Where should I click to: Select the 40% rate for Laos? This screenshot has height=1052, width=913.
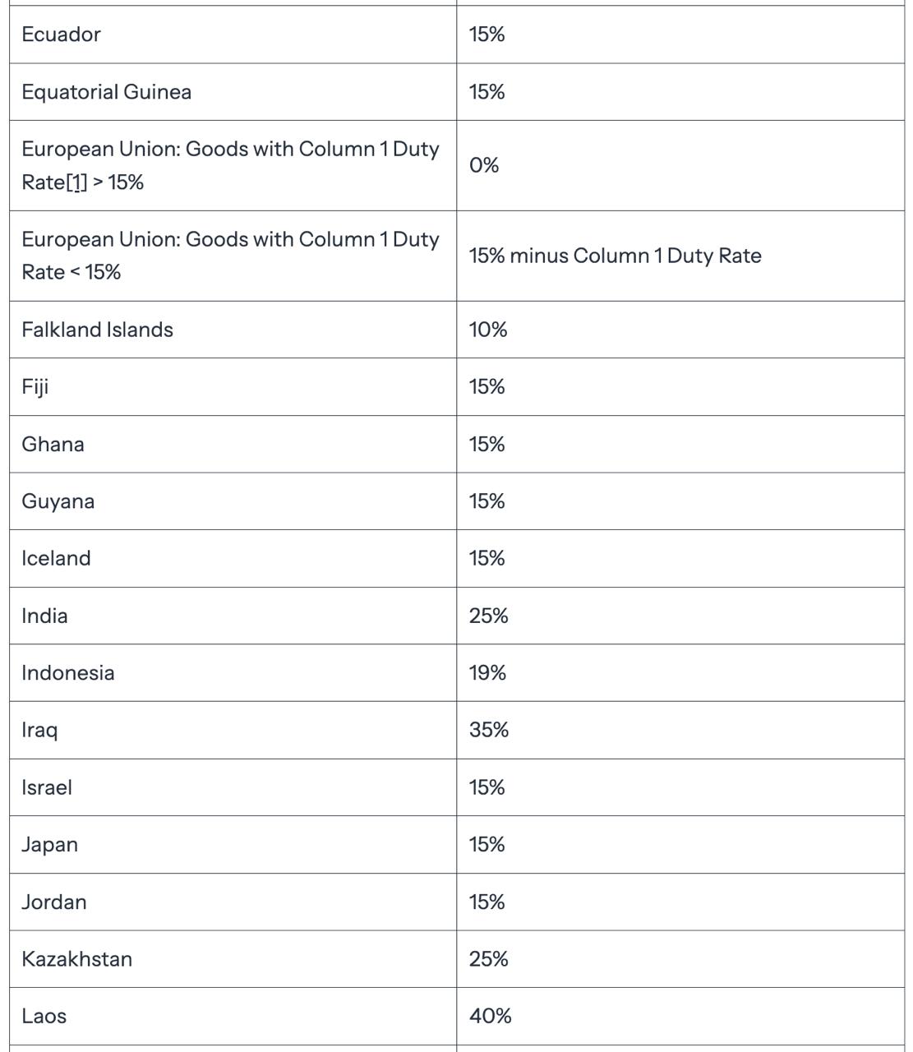click(491, 1017)
